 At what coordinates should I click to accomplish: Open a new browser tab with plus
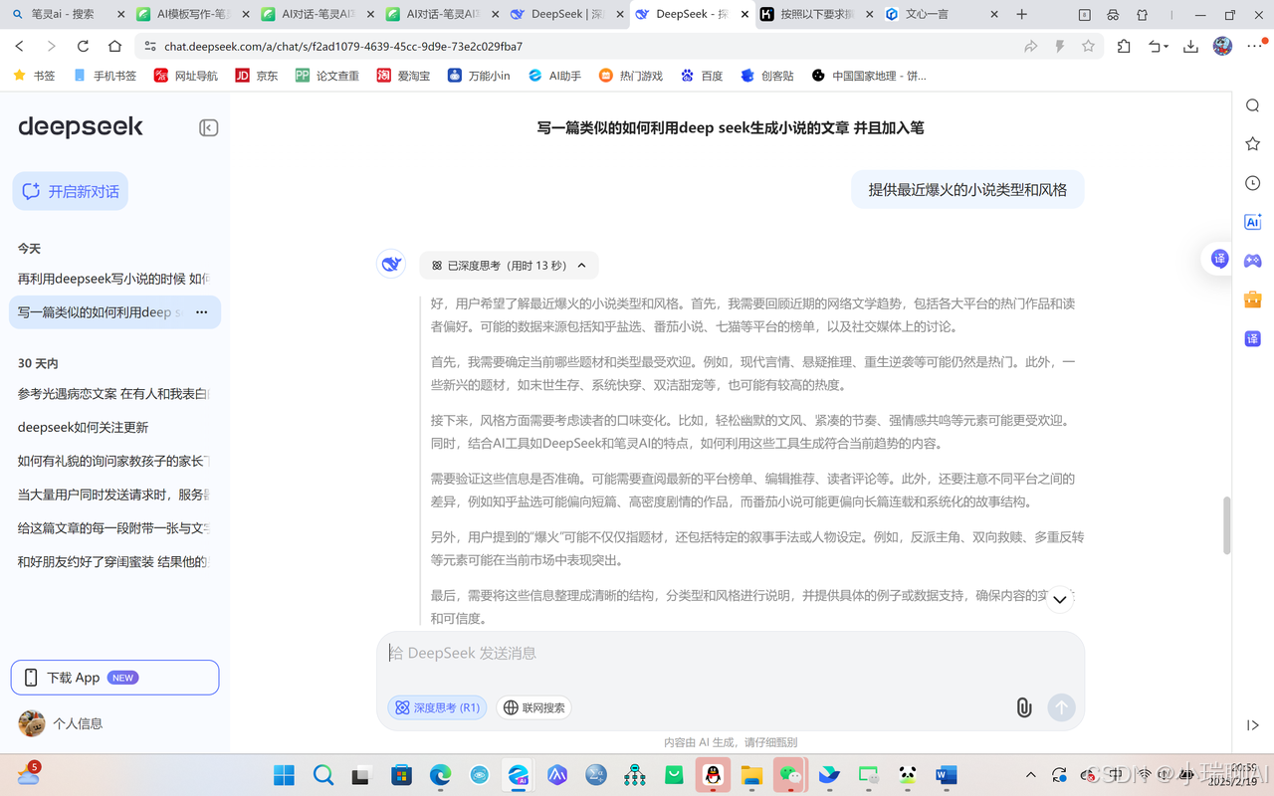(1021, 15)
